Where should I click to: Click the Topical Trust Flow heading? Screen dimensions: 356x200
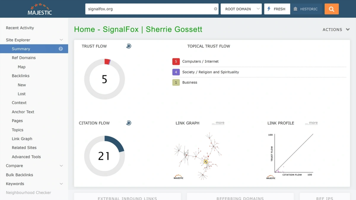pyautogui.click(x=209, y=46)
